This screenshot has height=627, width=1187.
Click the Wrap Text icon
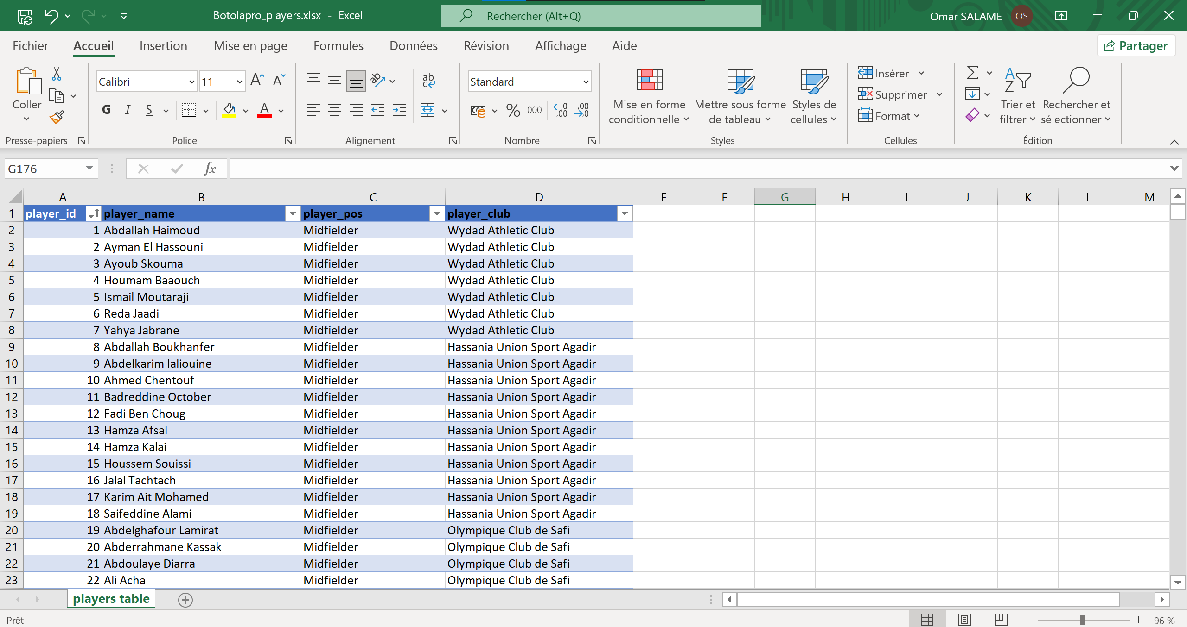428,81
